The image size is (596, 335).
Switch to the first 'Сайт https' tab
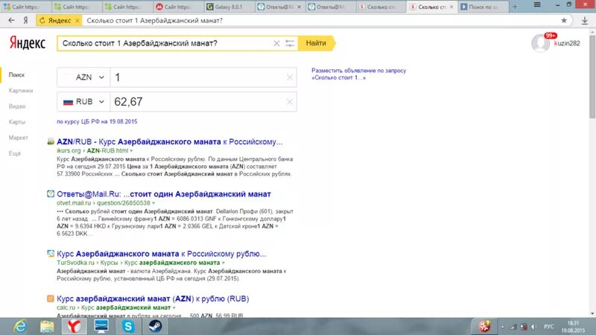[x=25, y=7]
